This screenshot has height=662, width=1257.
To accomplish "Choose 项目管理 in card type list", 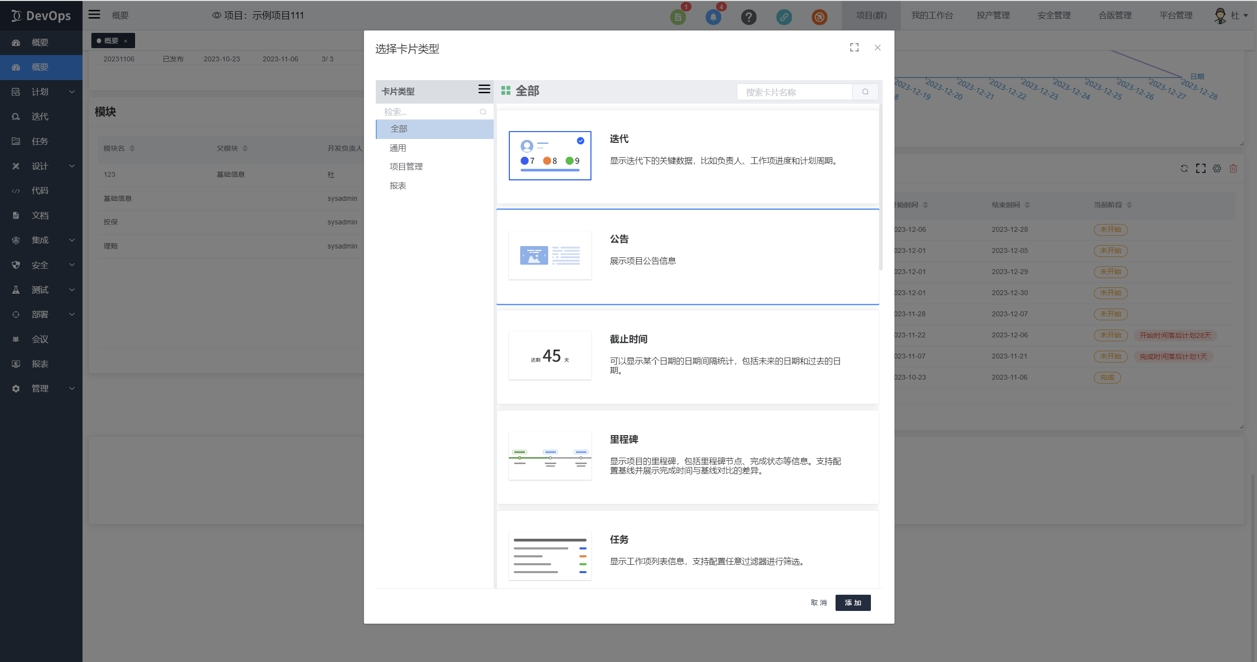I will (x=406, y=166).
